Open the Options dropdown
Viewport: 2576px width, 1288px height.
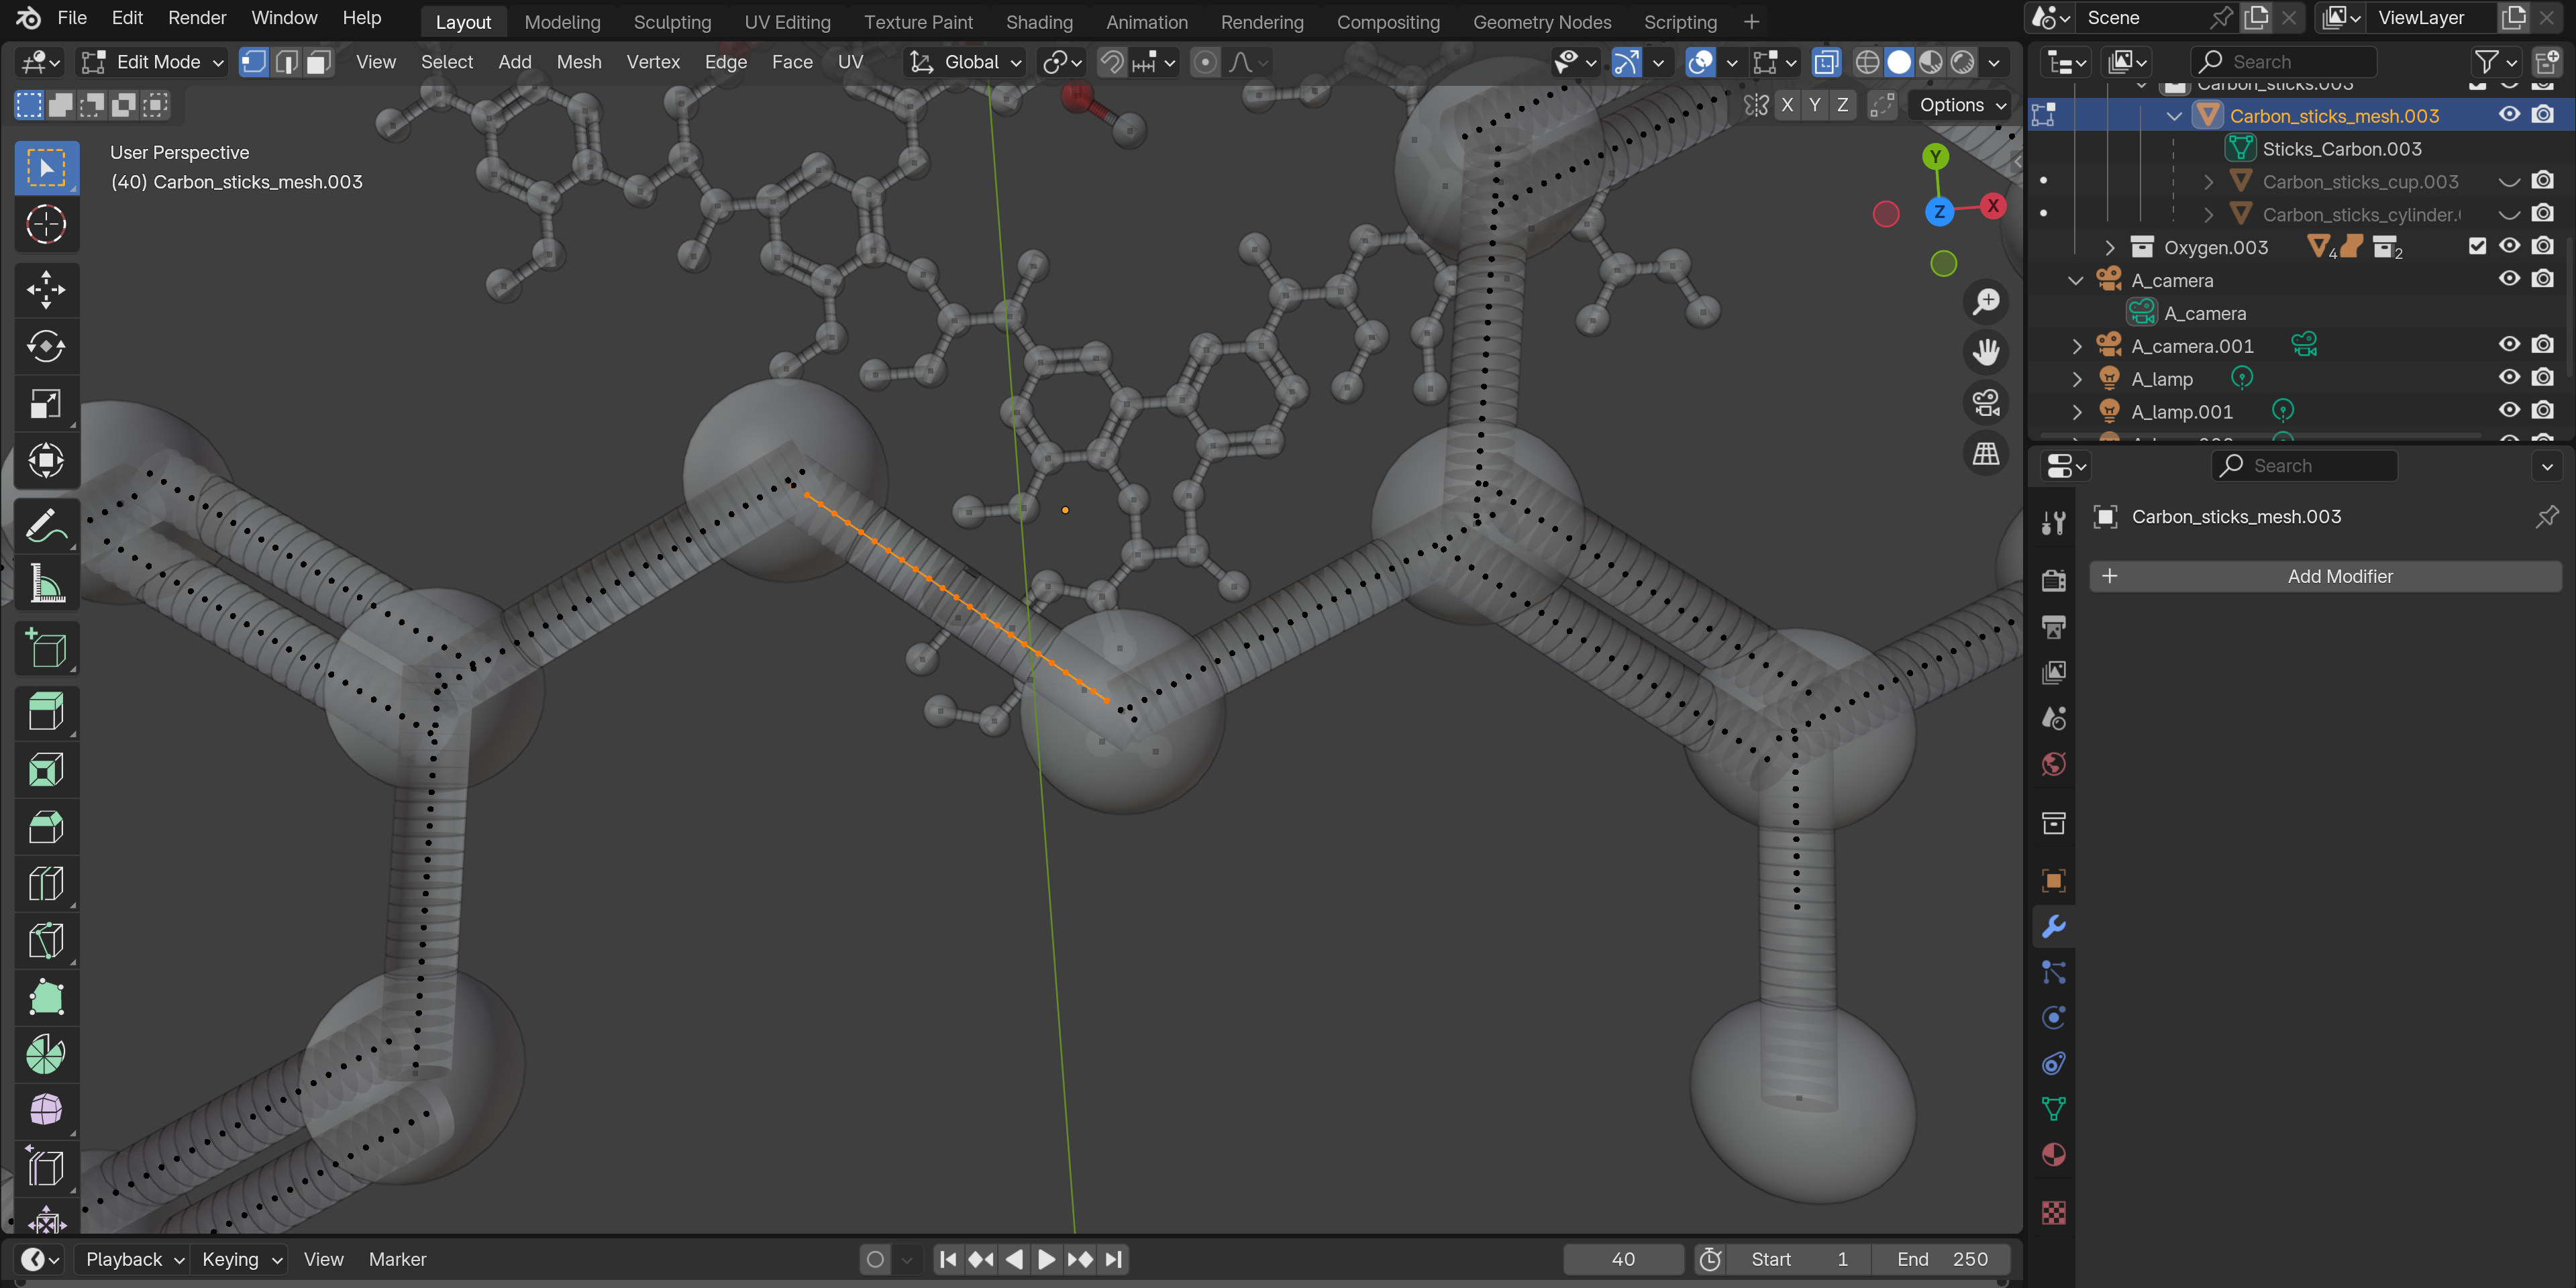click(x=1962, y=105)
